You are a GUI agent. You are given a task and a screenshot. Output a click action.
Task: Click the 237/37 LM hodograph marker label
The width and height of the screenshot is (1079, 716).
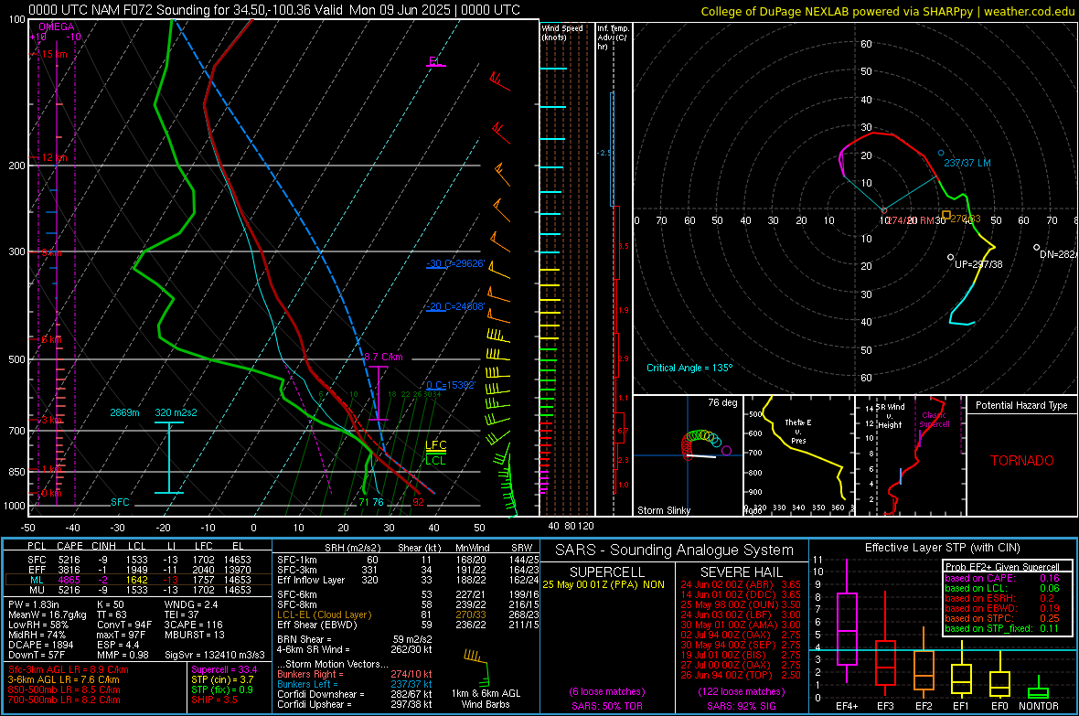(967, 163)
